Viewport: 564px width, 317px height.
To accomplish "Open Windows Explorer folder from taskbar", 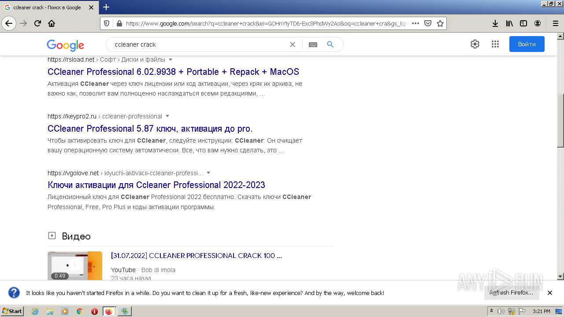I will (x=50, y=311).
